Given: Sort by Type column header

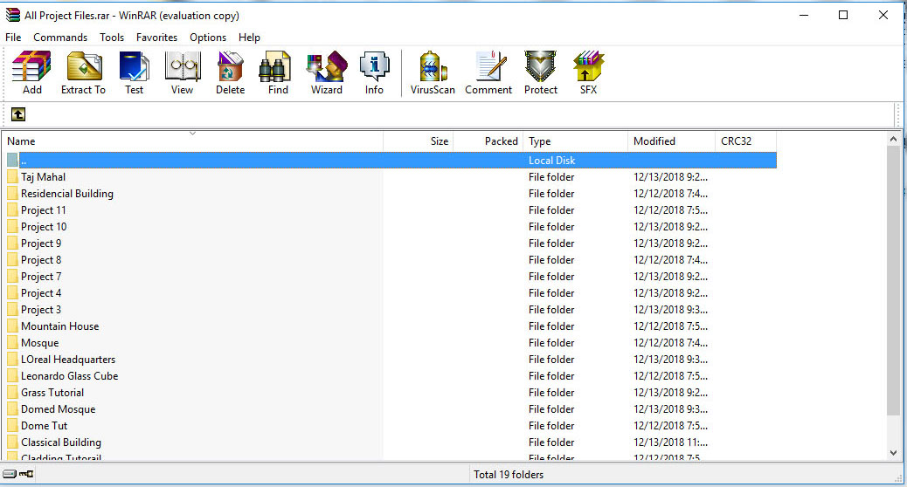Looking at the screenshot, I should [575, 141].
